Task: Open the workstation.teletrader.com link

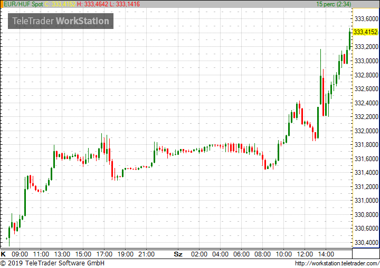Action: pos(337,263)
